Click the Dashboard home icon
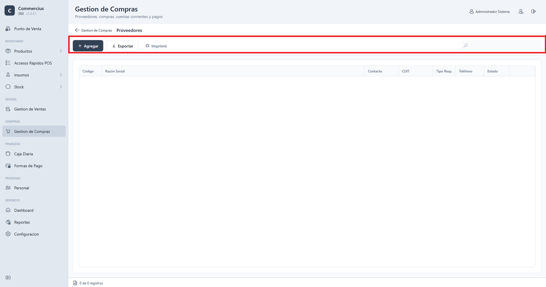This screenshot has width=546, height=287. 8,210
